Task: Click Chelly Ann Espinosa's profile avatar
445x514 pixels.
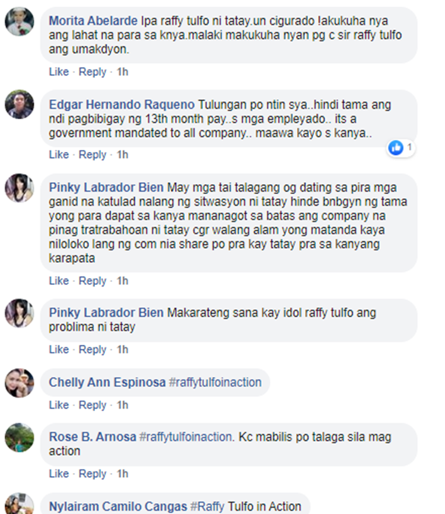Action: pyautogui.click(x=20, y=383)
